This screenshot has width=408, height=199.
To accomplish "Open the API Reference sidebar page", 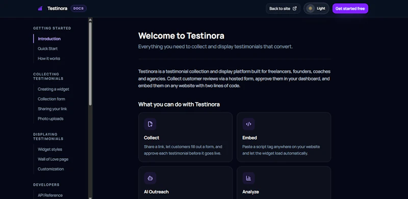I will (50, 195).
